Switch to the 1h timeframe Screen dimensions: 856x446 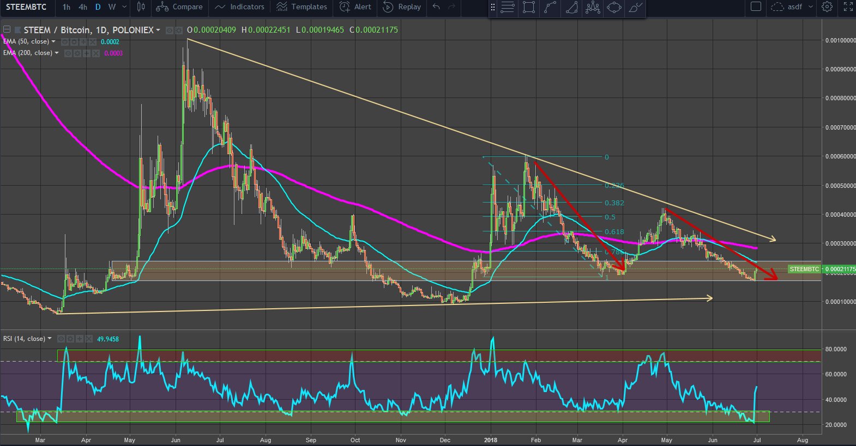pos(66,7)
